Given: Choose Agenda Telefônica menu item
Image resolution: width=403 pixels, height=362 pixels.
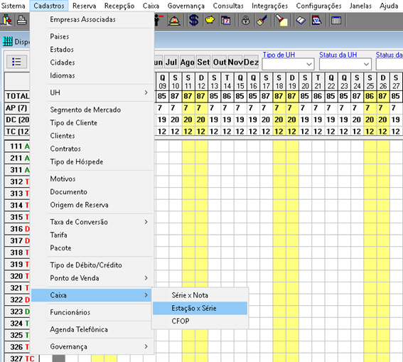Looking at the screenshot, I should [x=92, y=329].
